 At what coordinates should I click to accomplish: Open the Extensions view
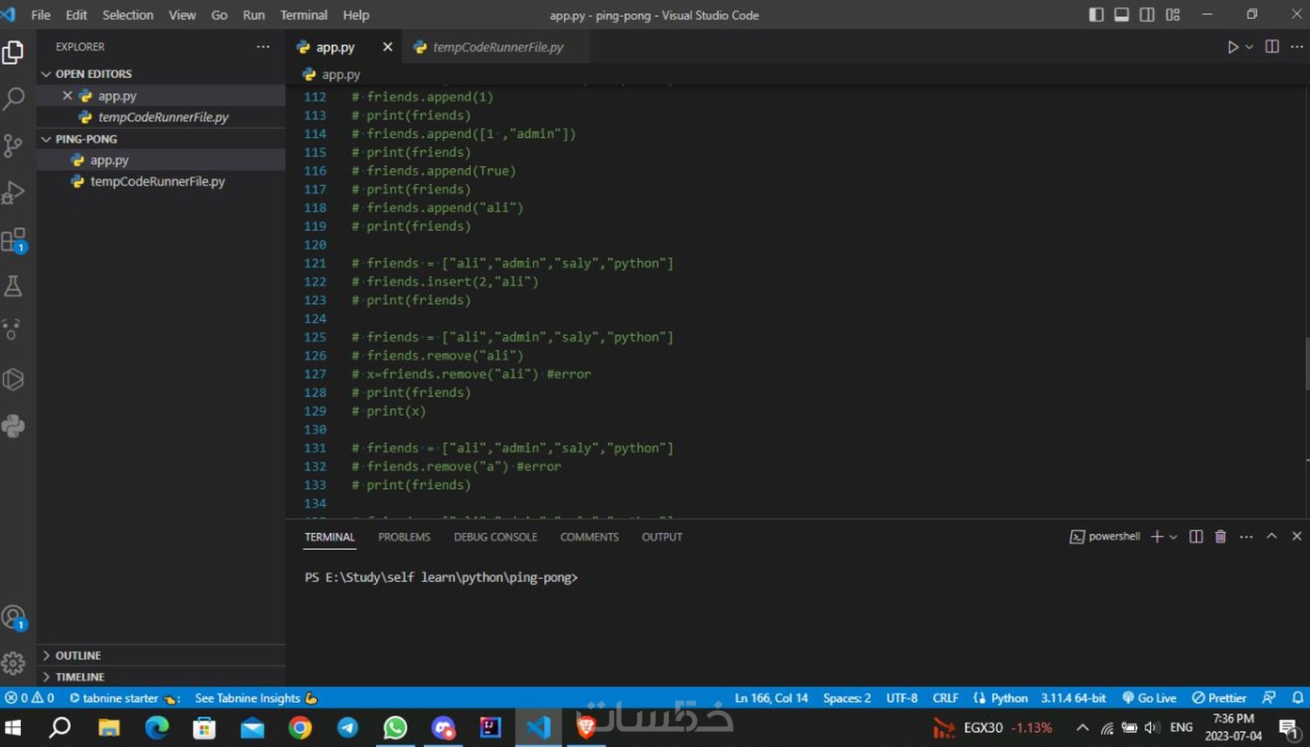click(x=14, y=240)
